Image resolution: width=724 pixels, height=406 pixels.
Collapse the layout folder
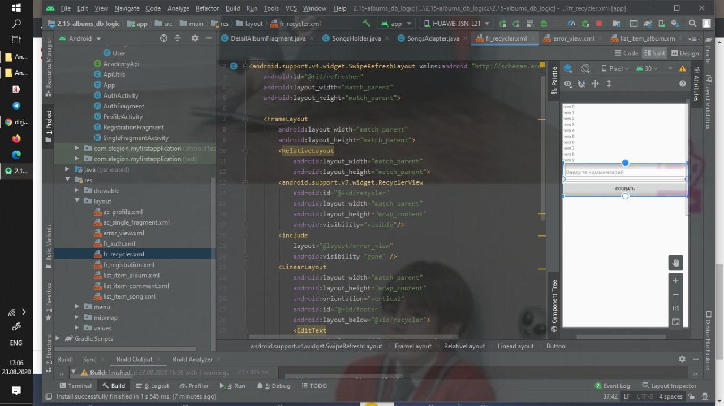77,201
